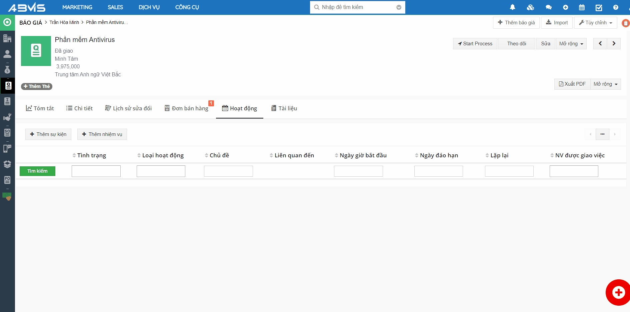Expand the Tùy chỉnh dropdown
This screenshot has height=312, width=630.
[x=595, y=23]
